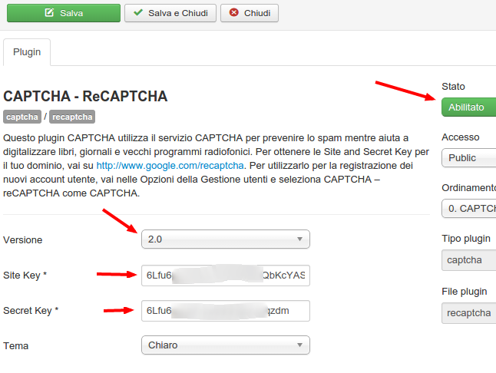Switch to the Plugin tab
Screen dimensions: 496x373
coord(27,52)
